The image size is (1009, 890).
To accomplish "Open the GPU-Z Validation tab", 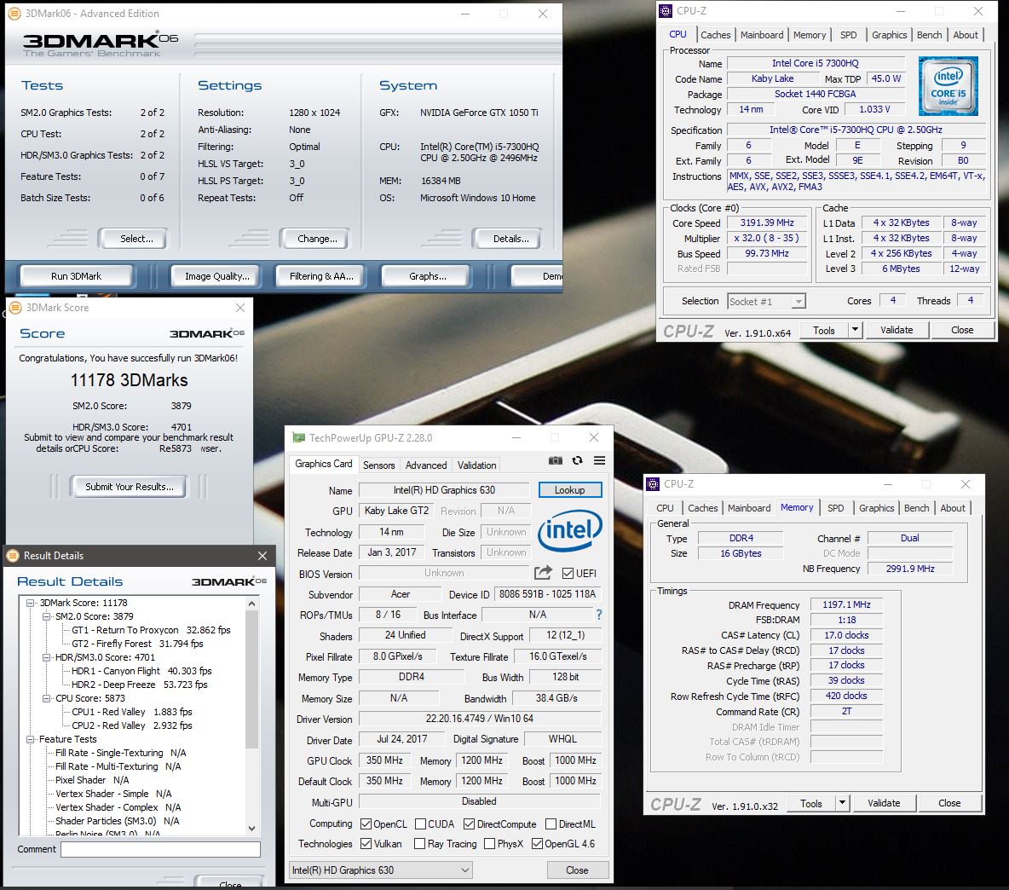I will 477,465.
